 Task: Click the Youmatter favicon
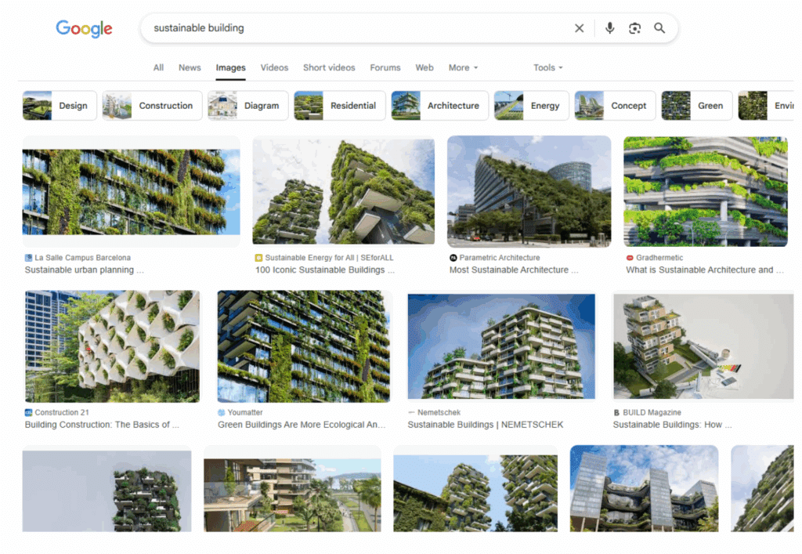click(222, 412)
